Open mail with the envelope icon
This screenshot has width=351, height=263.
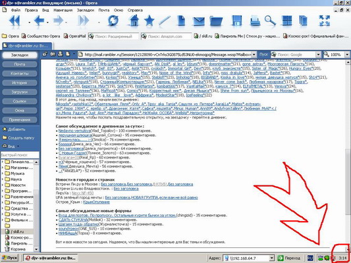tap(199, 21)
